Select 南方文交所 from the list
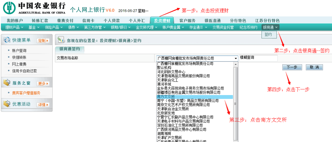 point(195,97)
